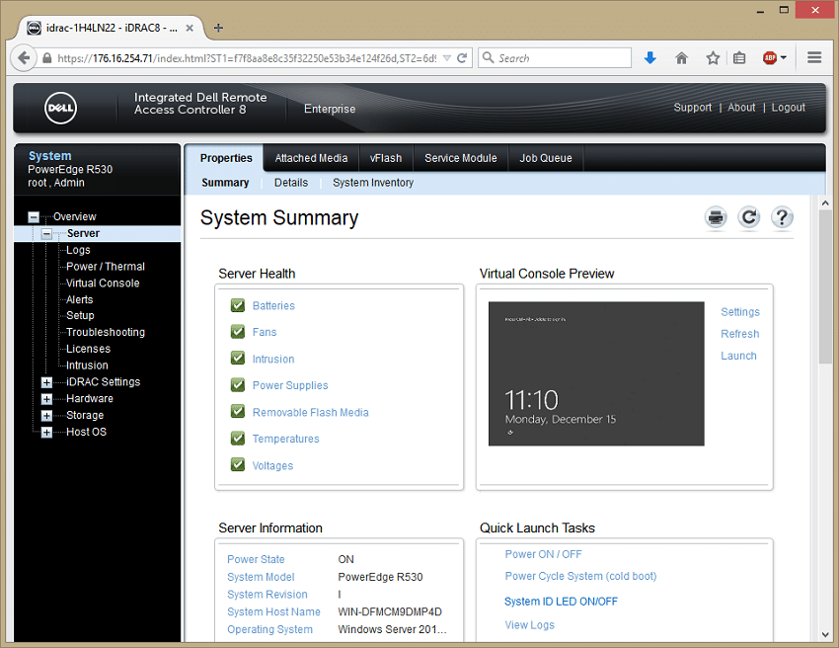Click the page vertical scrollbar down arrow
839x648 pixels.
[x=825, y=635]
